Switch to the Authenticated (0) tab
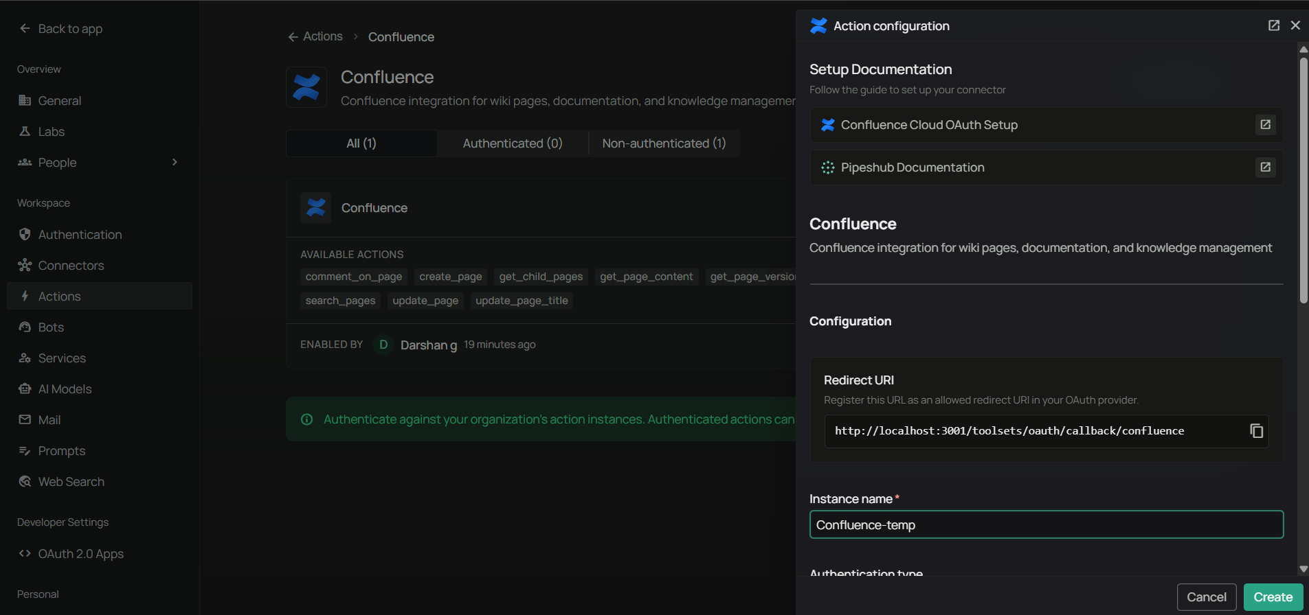 tap(513, 143)
